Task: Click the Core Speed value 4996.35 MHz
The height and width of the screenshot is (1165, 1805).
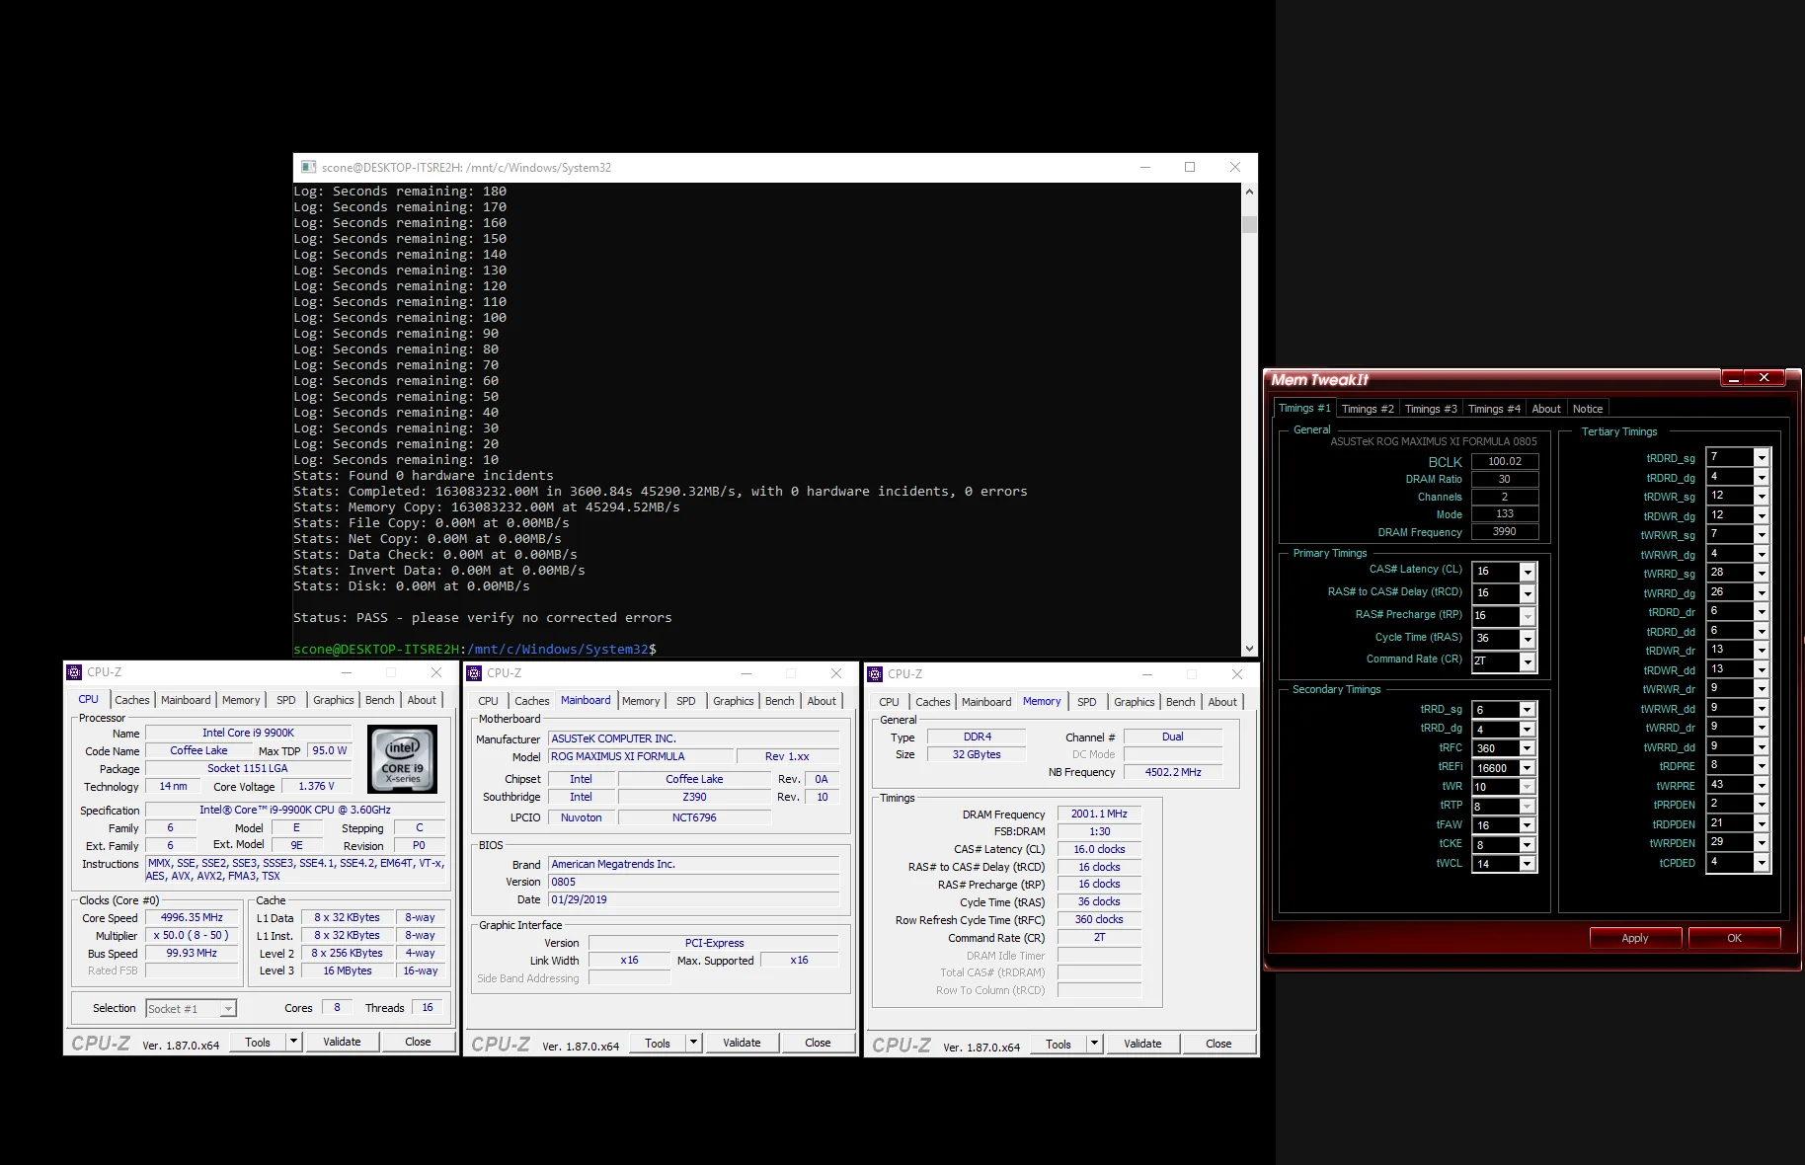Action: click(x=192, y=917)
